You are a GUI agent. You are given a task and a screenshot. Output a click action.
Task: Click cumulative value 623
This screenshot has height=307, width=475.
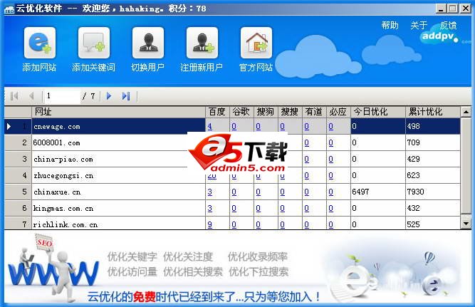click(414, 175)
